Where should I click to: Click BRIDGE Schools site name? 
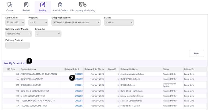pyautogui.click(x=128, y=85)
